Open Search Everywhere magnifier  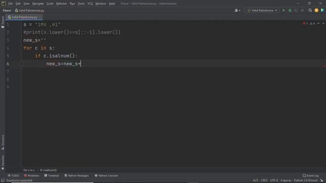pos(310,10)
